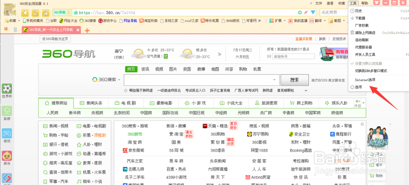
Task: Click the 邮箱帐号 email input field
Action: 293,56
